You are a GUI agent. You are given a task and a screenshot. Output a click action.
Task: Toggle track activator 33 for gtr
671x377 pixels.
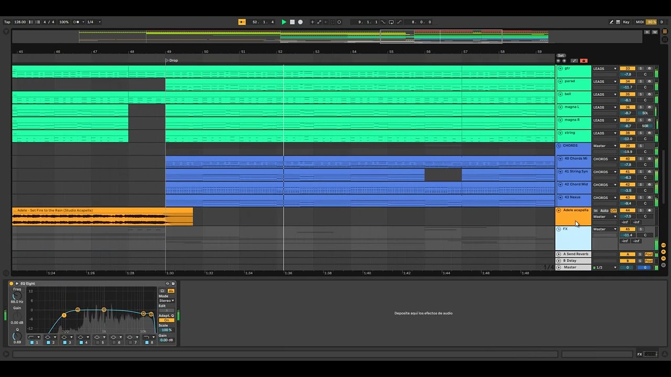[x=627, y=69]
